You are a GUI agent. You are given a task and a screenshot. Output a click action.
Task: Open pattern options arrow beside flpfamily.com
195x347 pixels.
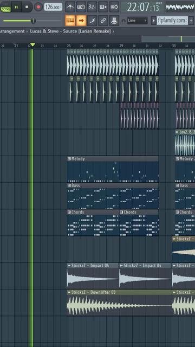154,21
